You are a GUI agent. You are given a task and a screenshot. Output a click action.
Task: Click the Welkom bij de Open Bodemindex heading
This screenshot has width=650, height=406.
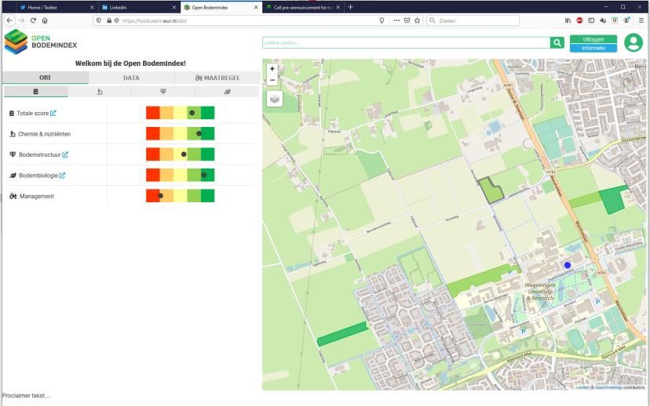pyautogui.click(x=130, y=63)
